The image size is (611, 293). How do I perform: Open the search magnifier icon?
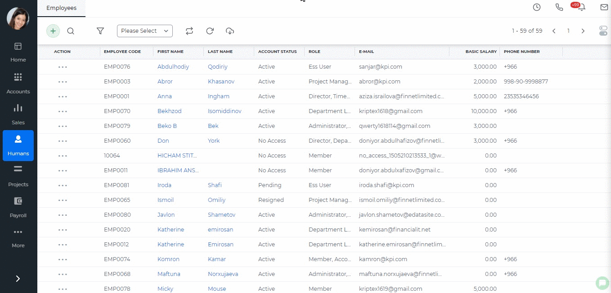[71, 31]
